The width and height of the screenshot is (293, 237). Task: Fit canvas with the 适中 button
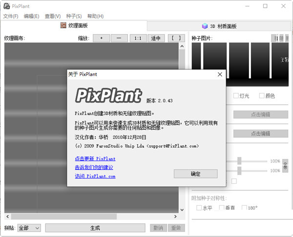pyautogui.click(x=156, y=38)
